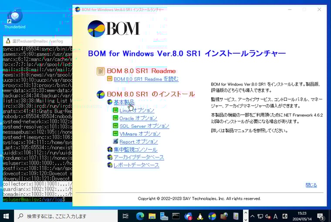Click the clock and date in taskbar
The image size is (331, 222).
(302, 216)
